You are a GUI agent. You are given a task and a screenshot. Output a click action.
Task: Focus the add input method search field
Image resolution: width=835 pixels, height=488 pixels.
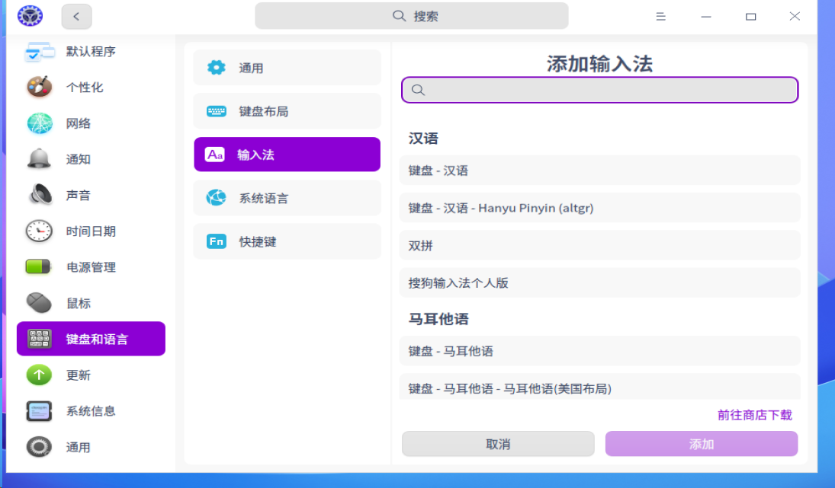[x=599, y=90]
